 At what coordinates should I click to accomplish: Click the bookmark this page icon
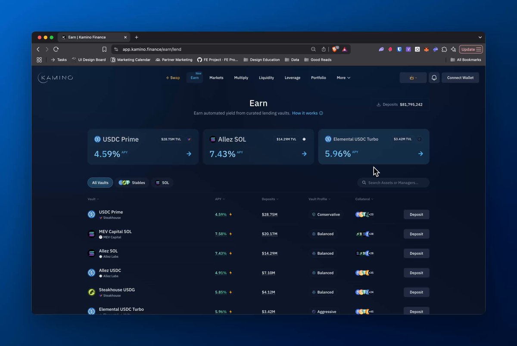tap(104, 49)
